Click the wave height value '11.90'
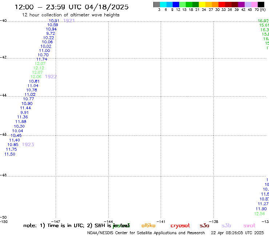This screenshot has height=236, width=269. 261,209
